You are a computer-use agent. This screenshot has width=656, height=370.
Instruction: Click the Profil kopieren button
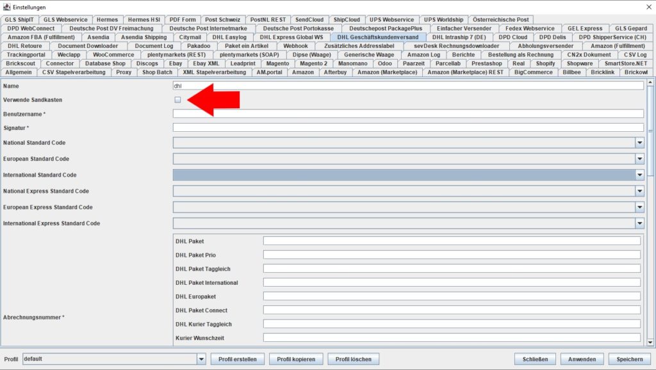pyautogui.click(x=296, y=359)
